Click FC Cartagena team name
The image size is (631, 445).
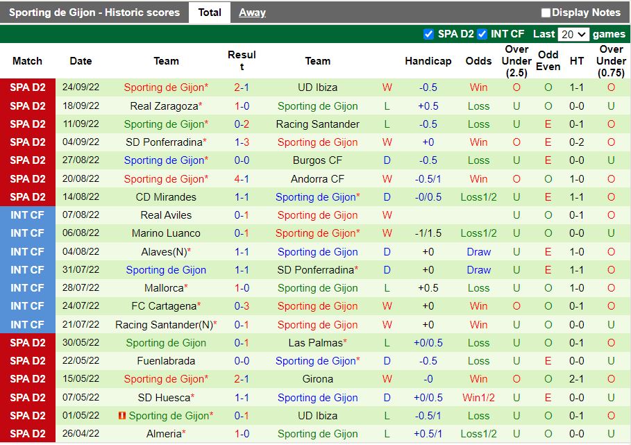click(x=164, y=307)
